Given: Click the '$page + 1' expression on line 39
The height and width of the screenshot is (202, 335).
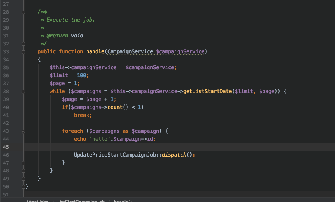Looking at the screenshot, I should tap(99, 99).
